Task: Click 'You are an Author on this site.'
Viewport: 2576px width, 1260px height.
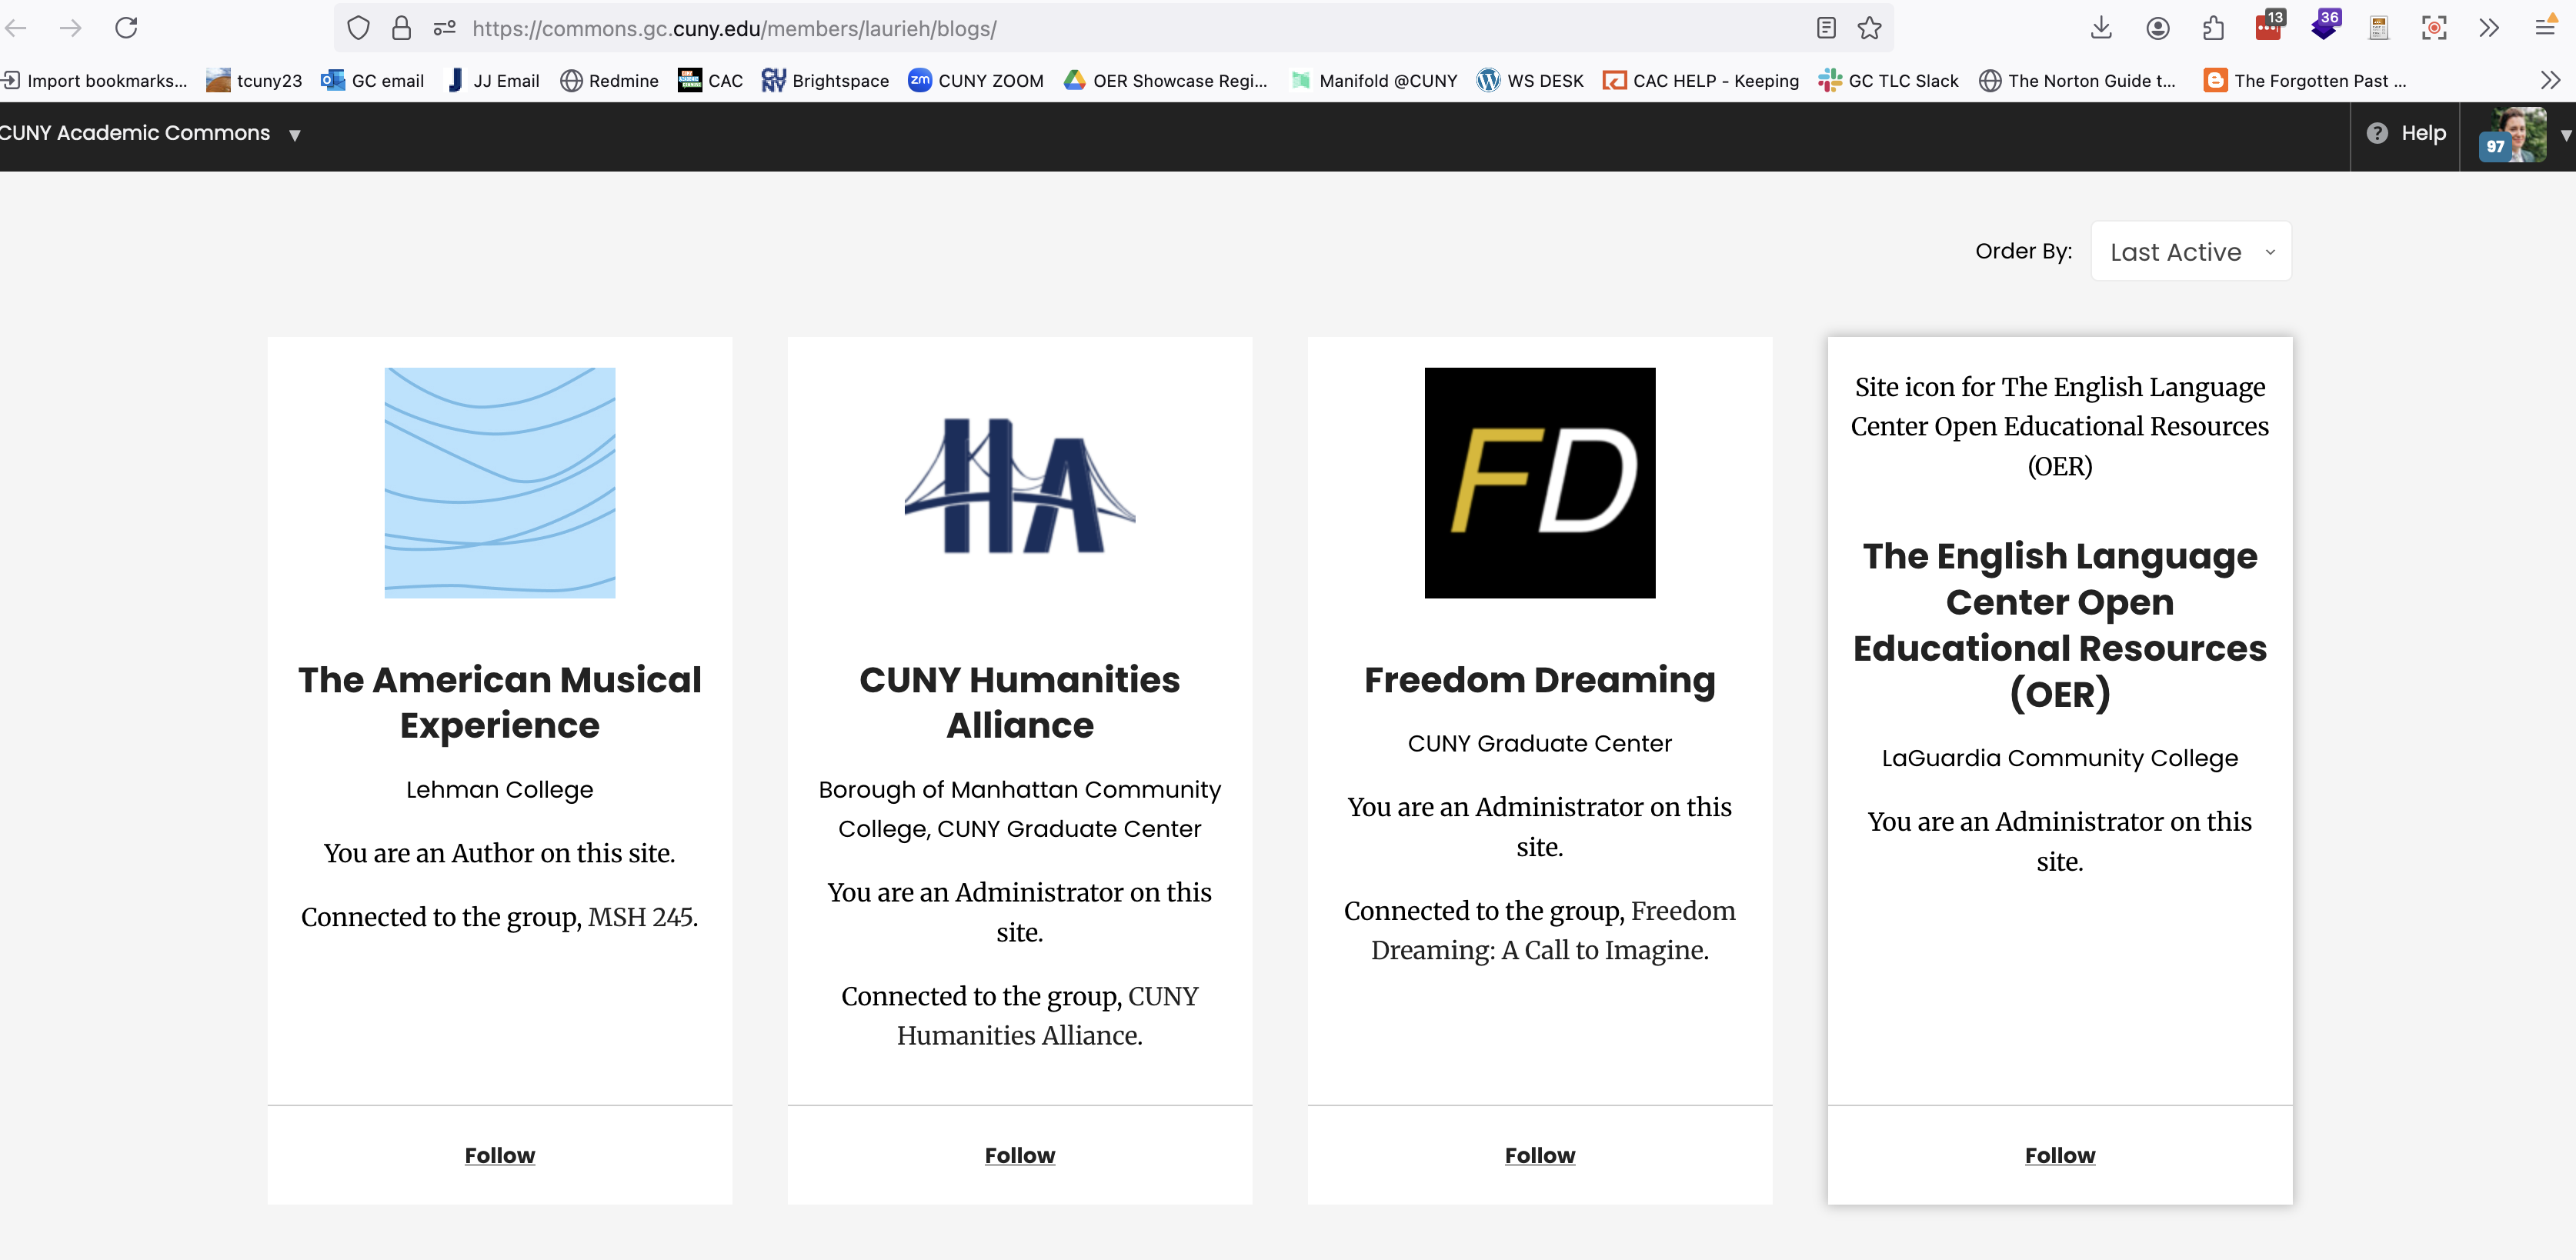Action: click(500, 853)
